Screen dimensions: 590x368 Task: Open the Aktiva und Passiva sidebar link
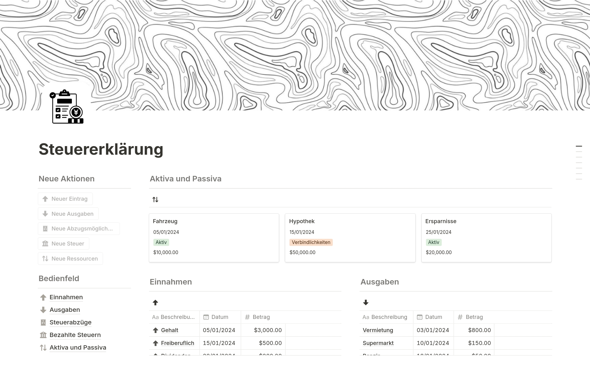point(78,347)
